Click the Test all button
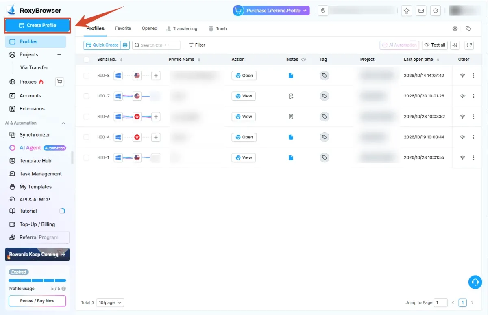Viewport: 488px width, 315px height. 435,45
